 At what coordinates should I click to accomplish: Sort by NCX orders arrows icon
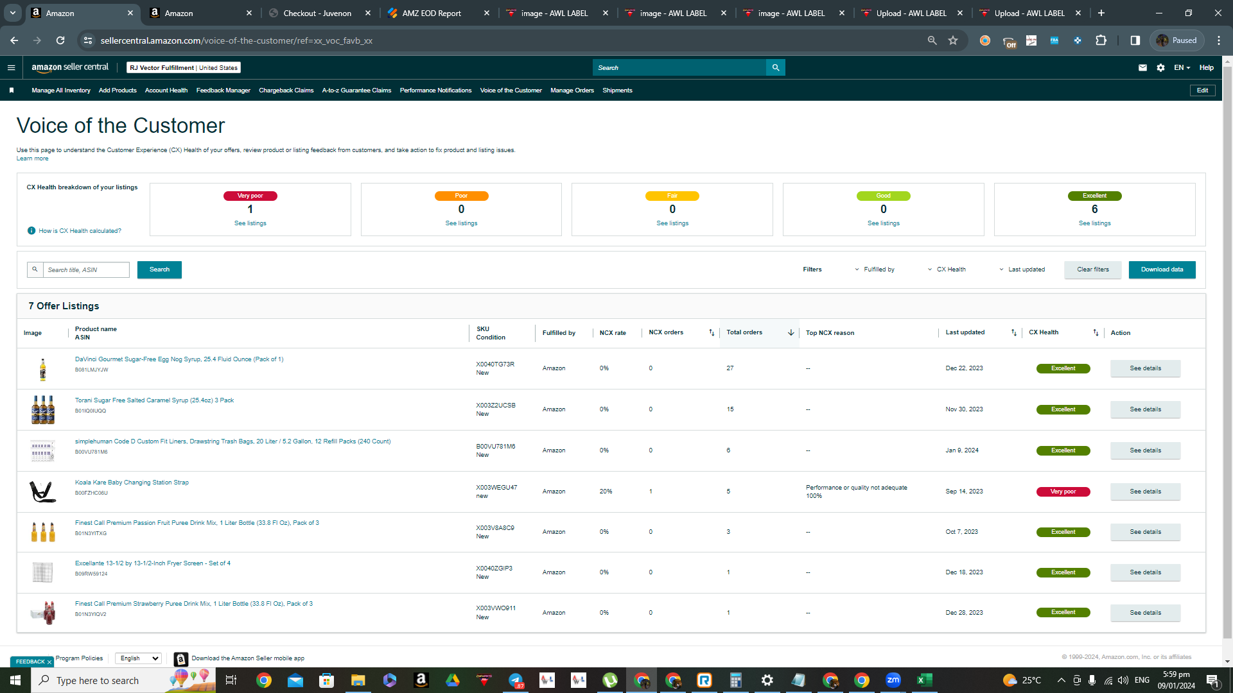712,332
